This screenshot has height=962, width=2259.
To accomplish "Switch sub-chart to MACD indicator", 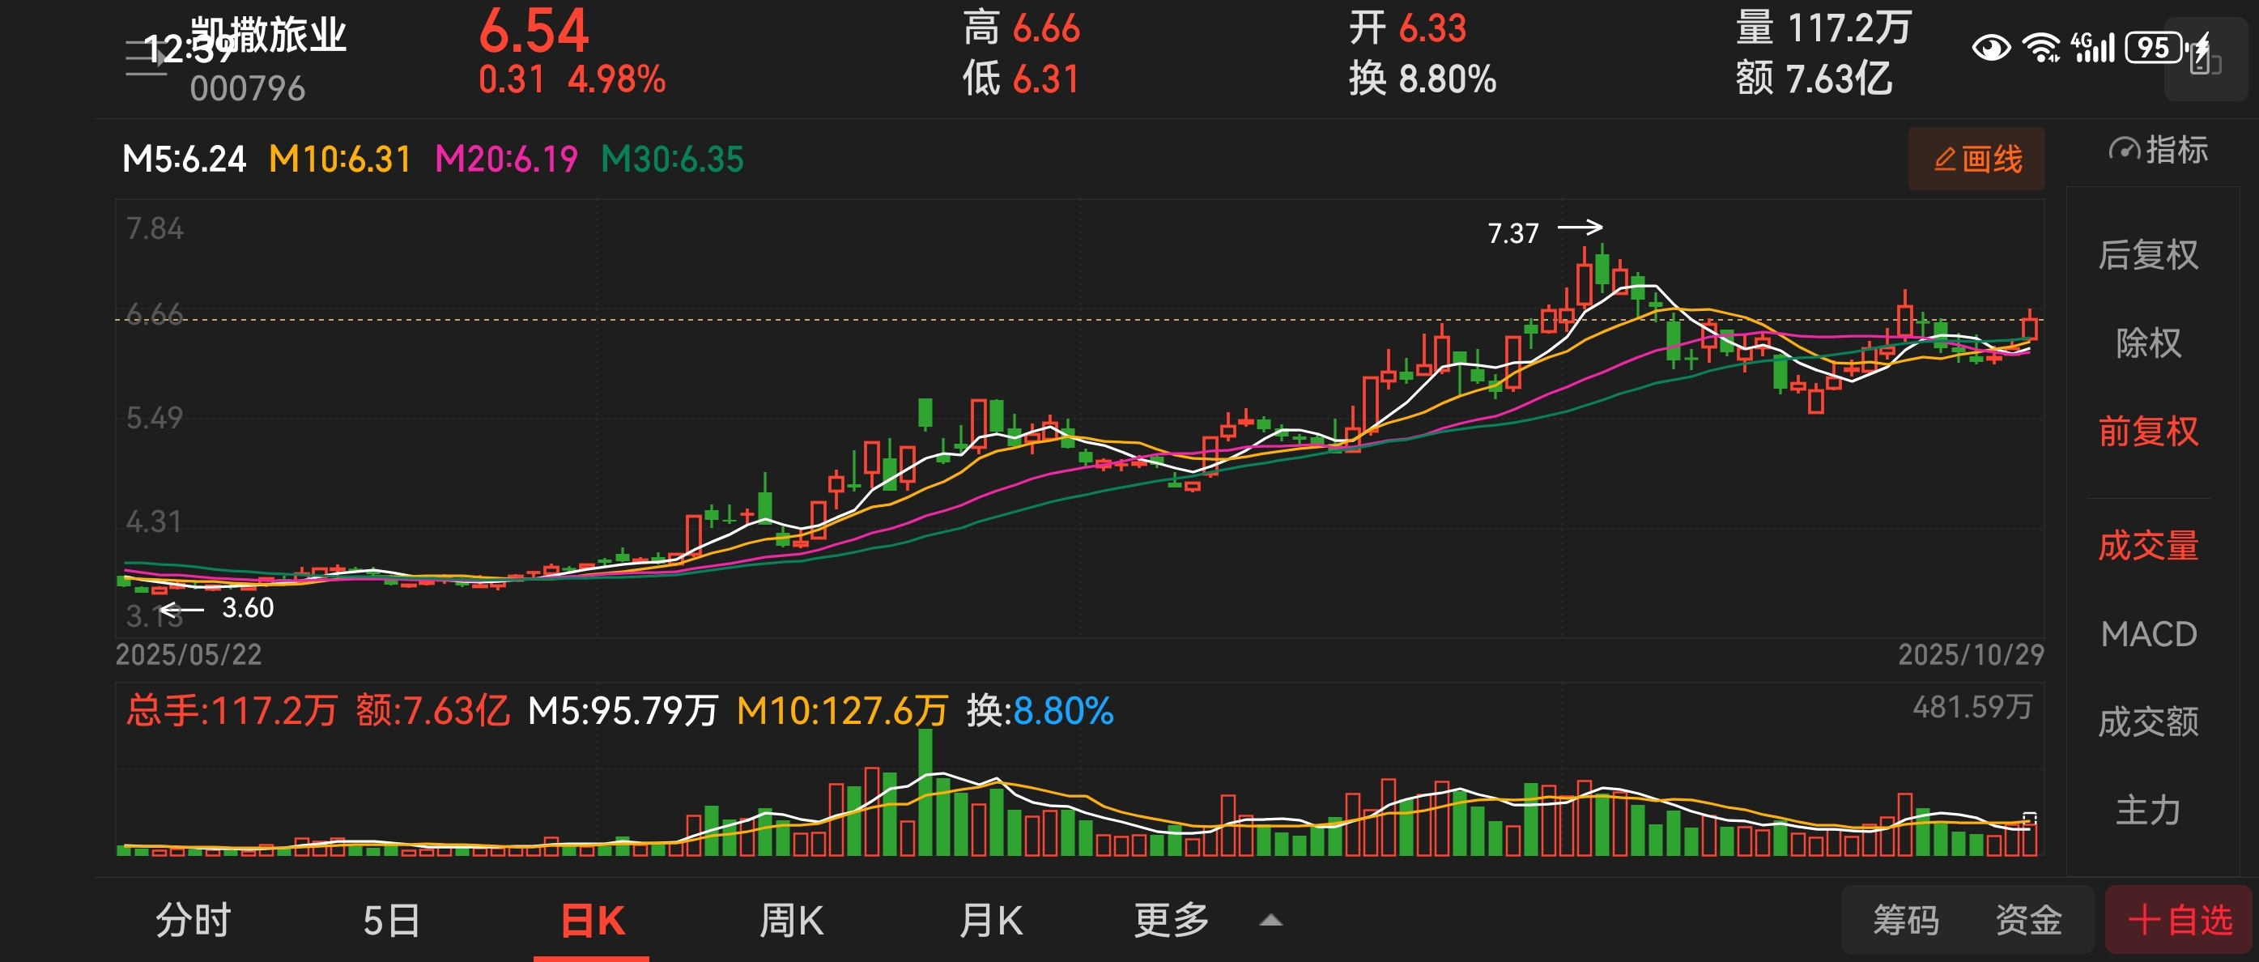I will pyautogui.click(x=2147, y=634).
